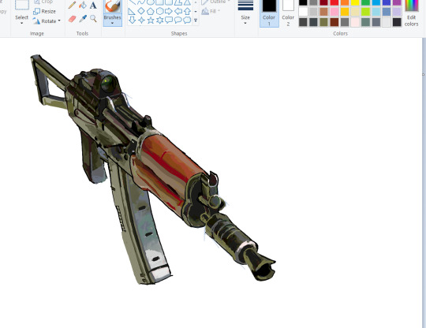The height and width of the screenshot is (328, 426).
Task: Pick the black palette swatch
Action: pos(303,2)
